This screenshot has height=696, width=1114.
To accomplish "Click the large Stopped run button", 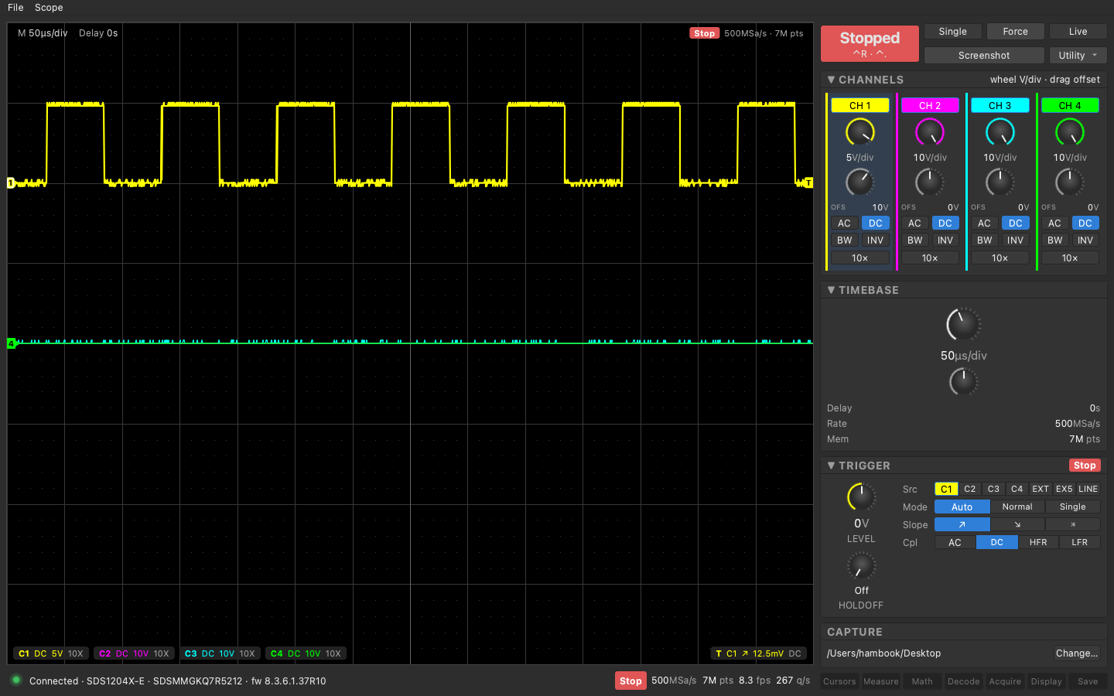I will [870, 43].
